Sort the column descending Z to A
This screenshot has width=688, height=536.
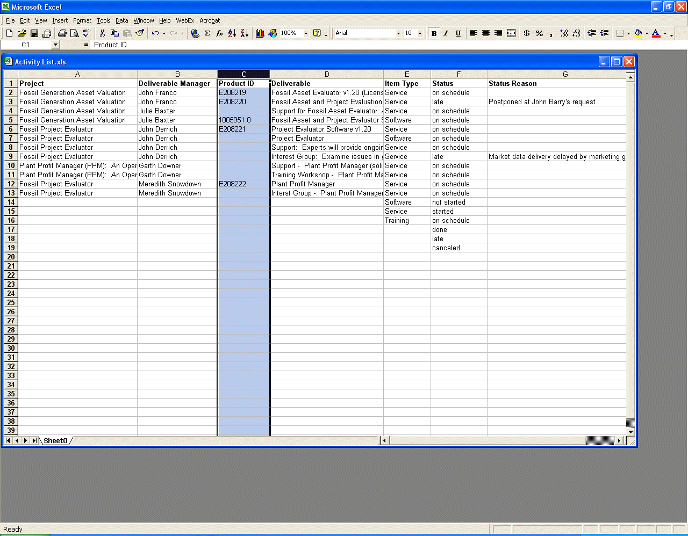pos(244,33)
